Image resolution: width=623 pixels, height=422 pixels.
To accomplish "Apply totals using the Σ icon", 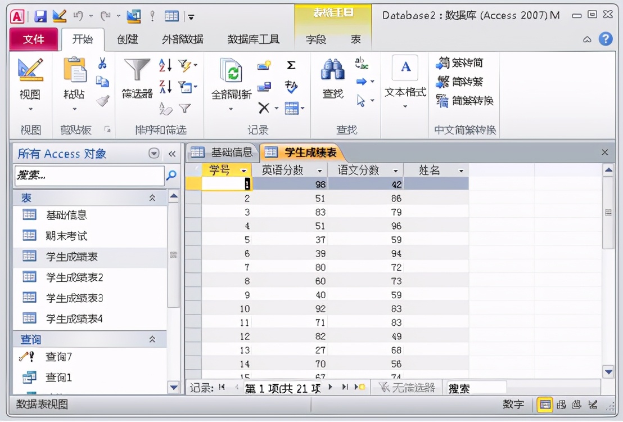I will point(291,64).
